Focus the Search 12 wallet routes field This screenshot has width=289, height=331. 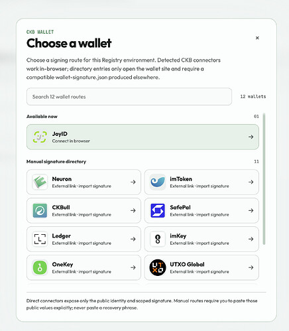pos(129,97)
